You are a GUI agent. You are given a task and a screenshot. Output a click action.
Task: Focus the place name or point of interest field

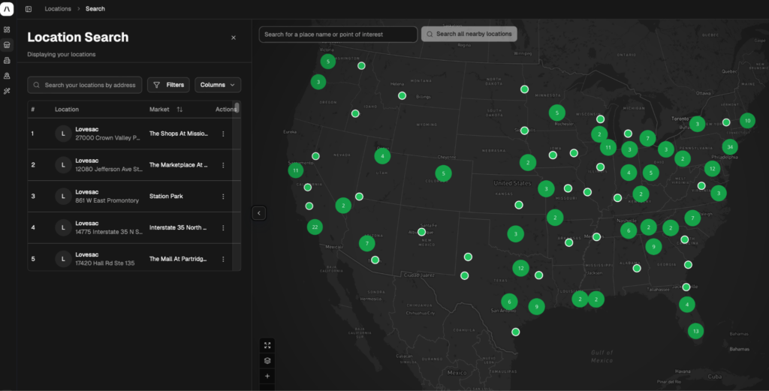click(338, 35)
